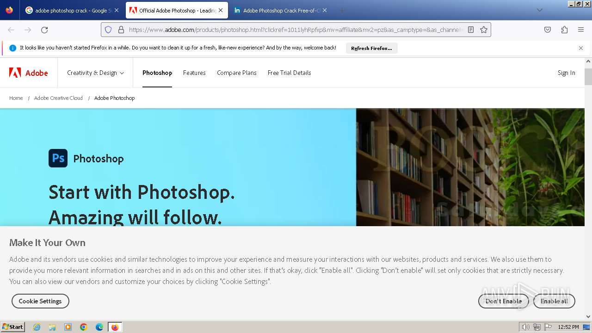Click the scrollbar down arrow
This screenshot has width=592, height=333.
(588, 316)
